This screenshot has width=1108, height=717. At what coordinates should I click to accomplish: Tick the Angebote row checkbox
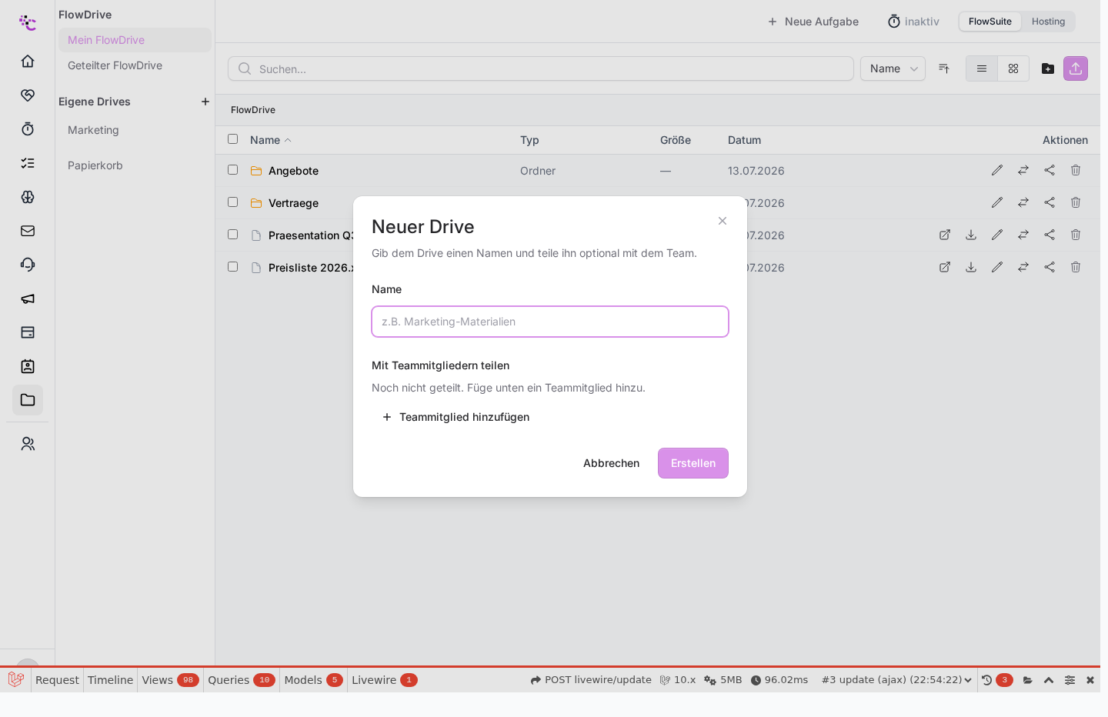(x=232, y=170)
